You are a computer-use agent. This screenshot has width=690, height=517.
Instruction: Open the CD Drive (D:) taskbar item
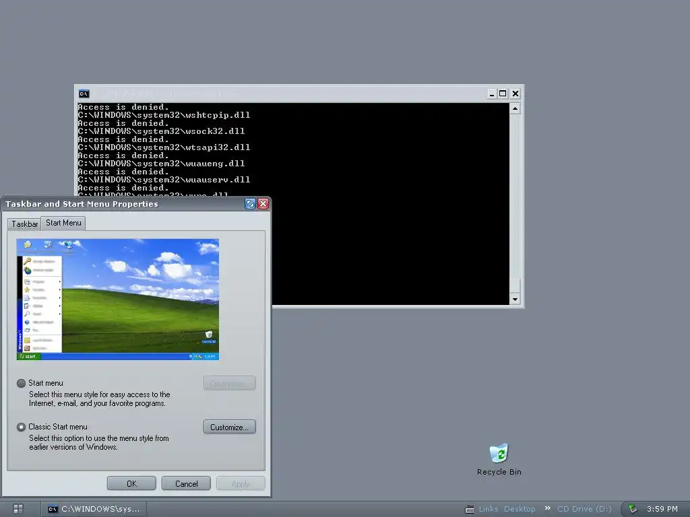click(x=584, y=509)
